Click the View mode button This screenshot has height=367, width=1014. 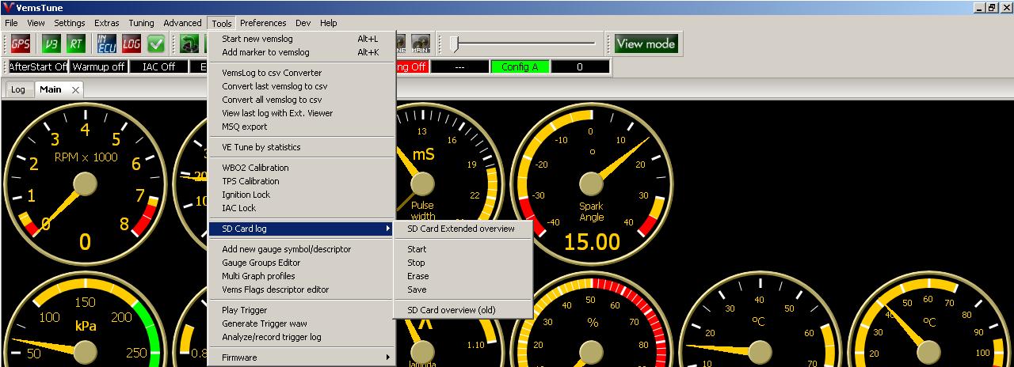coord(646,44)
